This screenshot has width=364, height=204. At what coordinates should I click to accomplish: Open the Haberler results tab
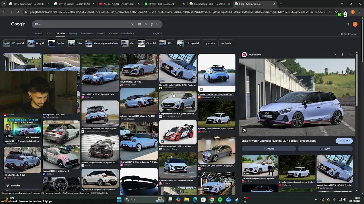113,33
